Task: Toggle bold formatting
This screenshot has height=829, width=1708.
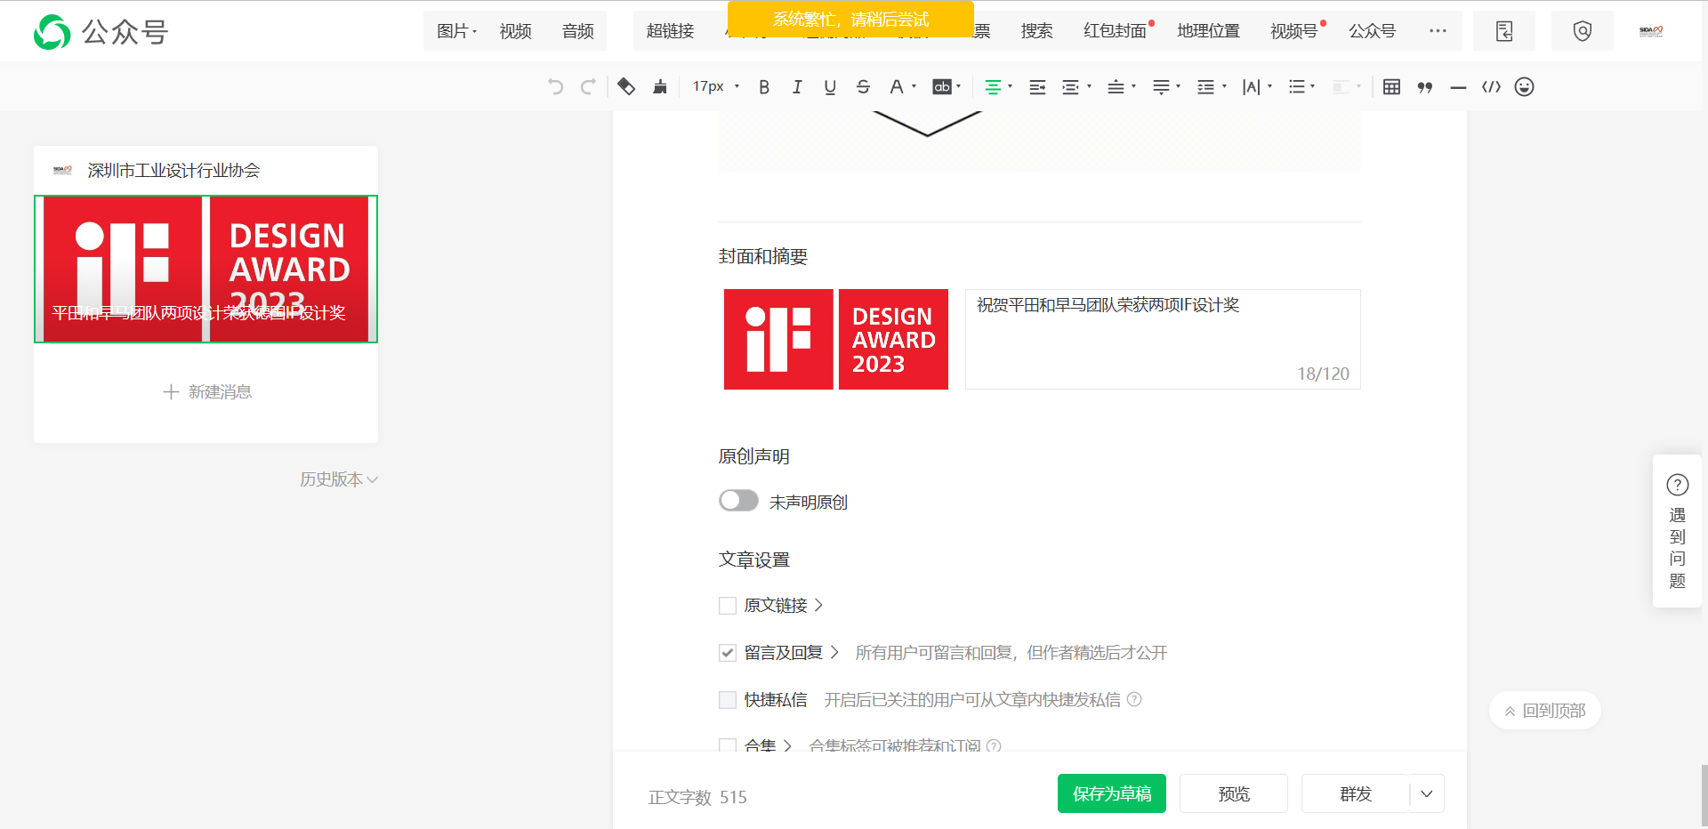Action: (x=764, y=86)
